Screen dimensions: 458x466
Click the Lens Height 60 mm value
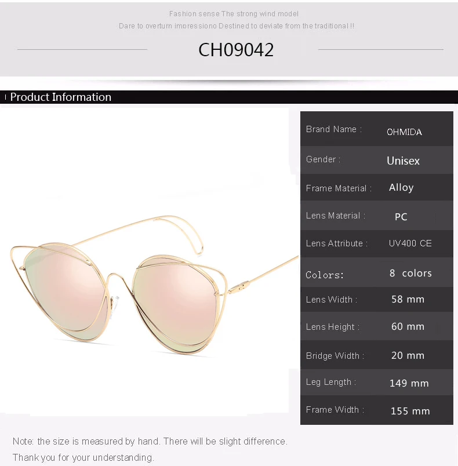coord(408,327)
